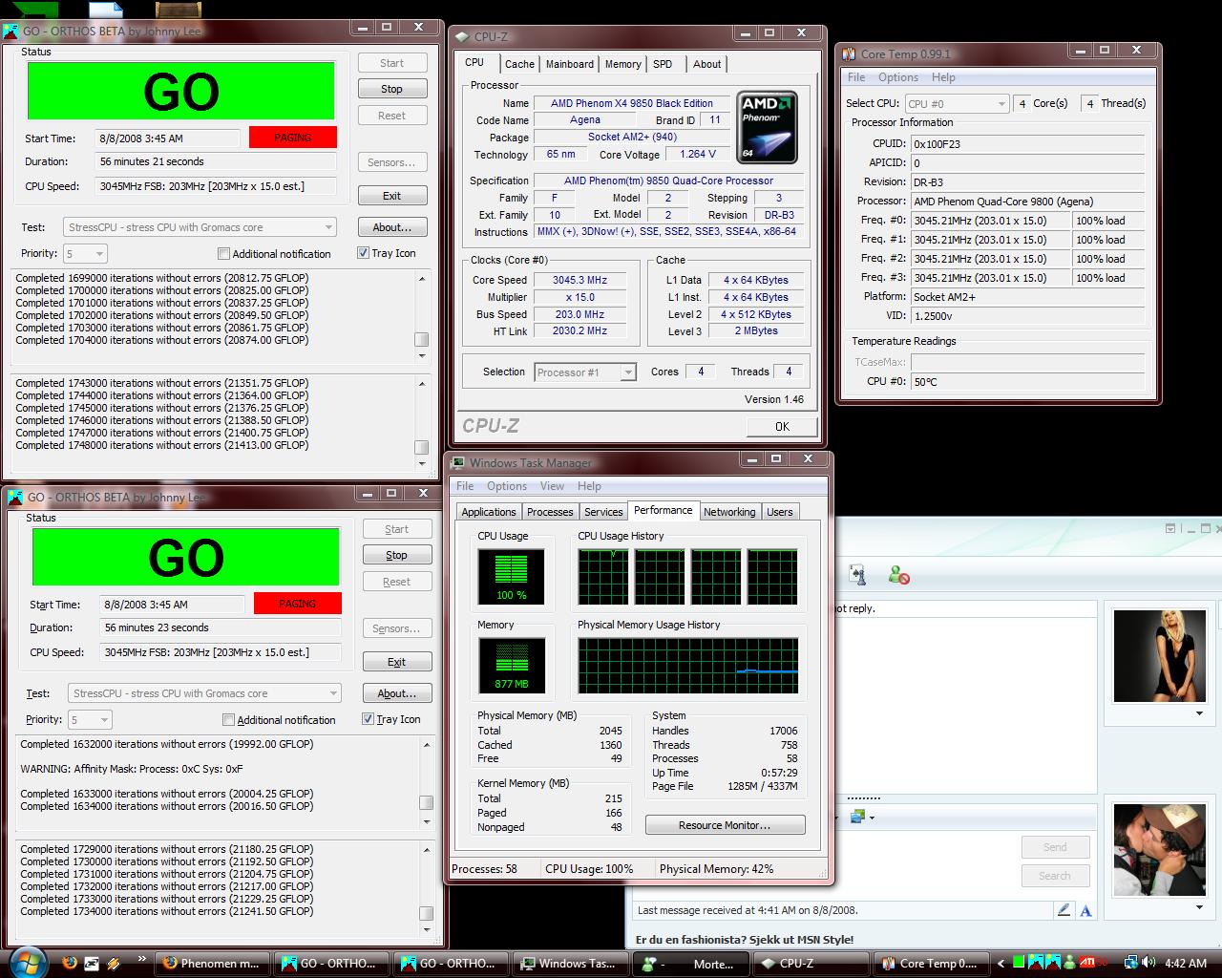Open Messenger show-menu icon in title area

pyautogui.click(x=1171, y=528)
